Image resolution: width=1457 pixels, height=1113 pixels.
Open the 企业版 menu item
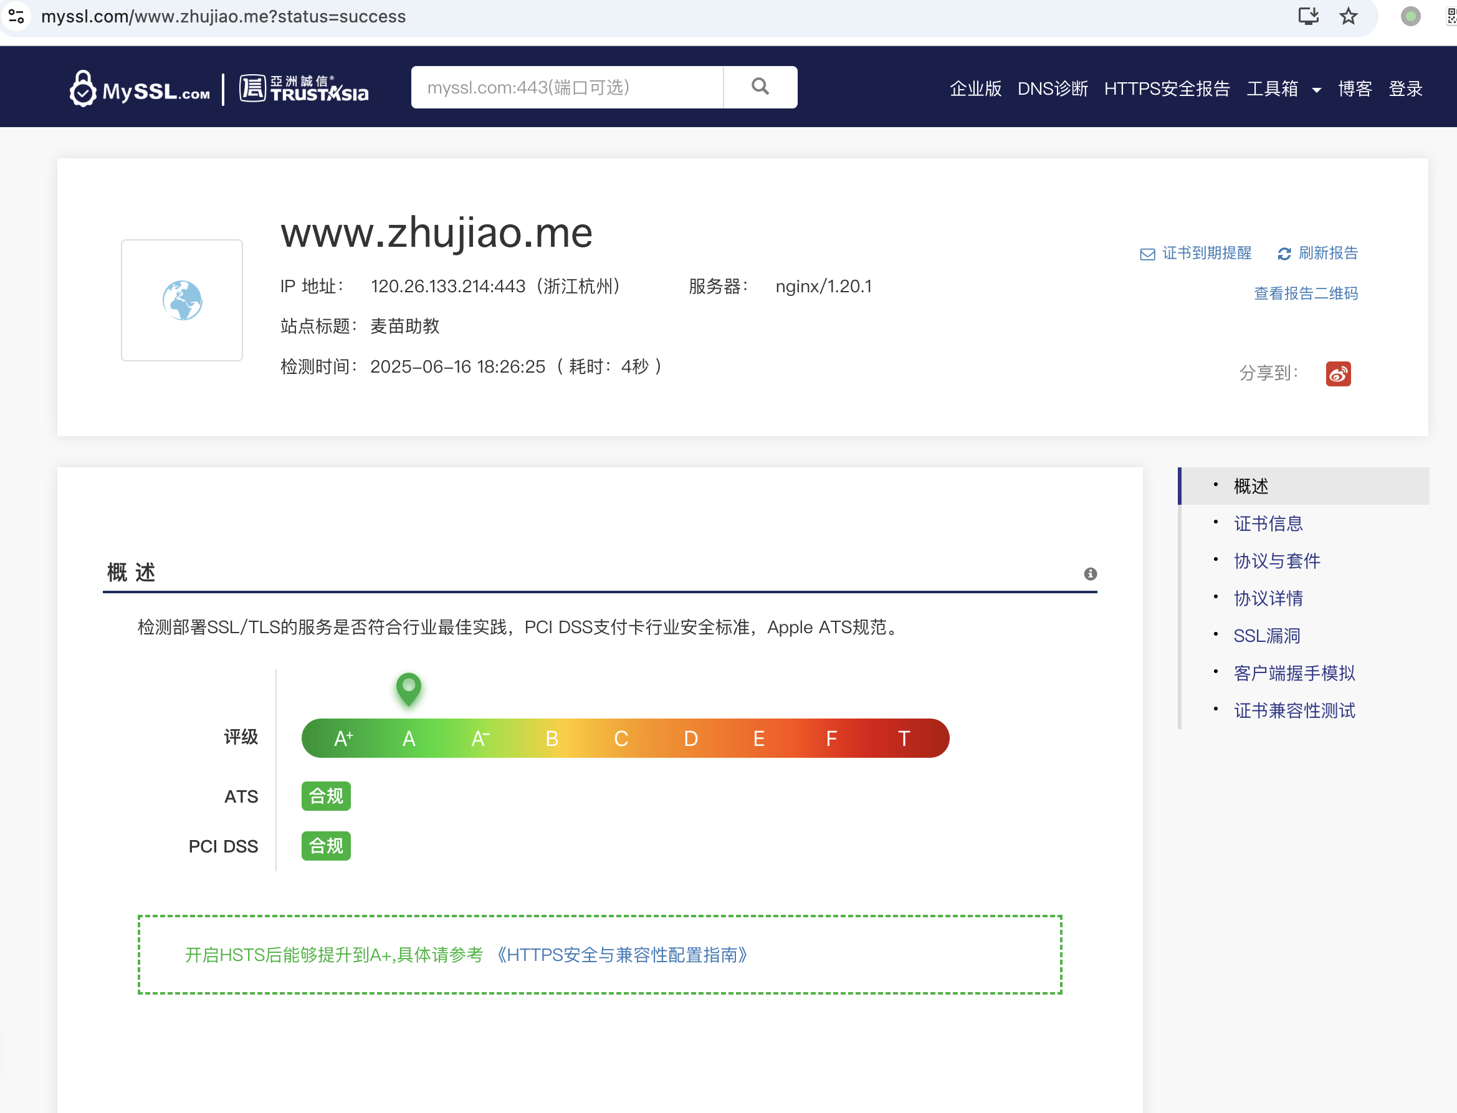(975, 88)
